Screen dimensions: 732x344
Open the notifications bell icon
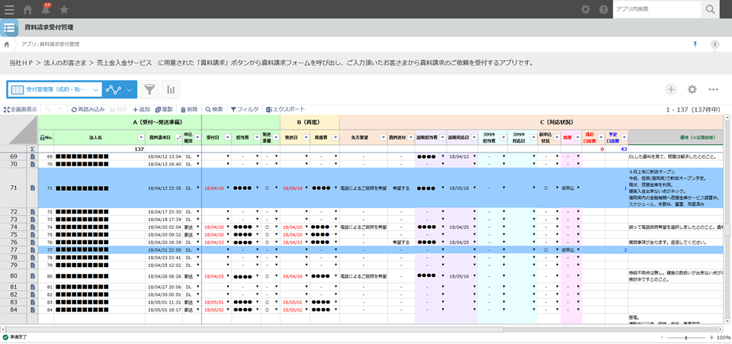coord(47,10)
